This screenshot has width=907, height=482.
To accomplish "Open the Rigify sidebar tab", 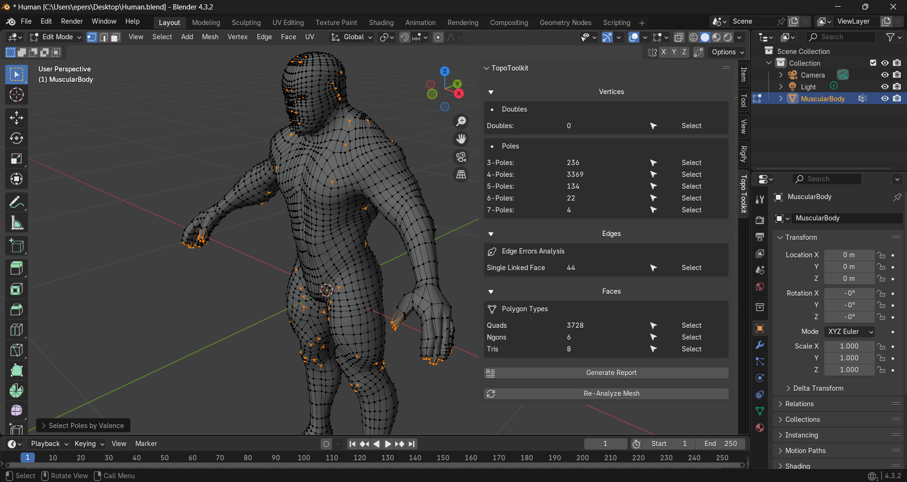I will pyautogui.click(x=743, y=154).
